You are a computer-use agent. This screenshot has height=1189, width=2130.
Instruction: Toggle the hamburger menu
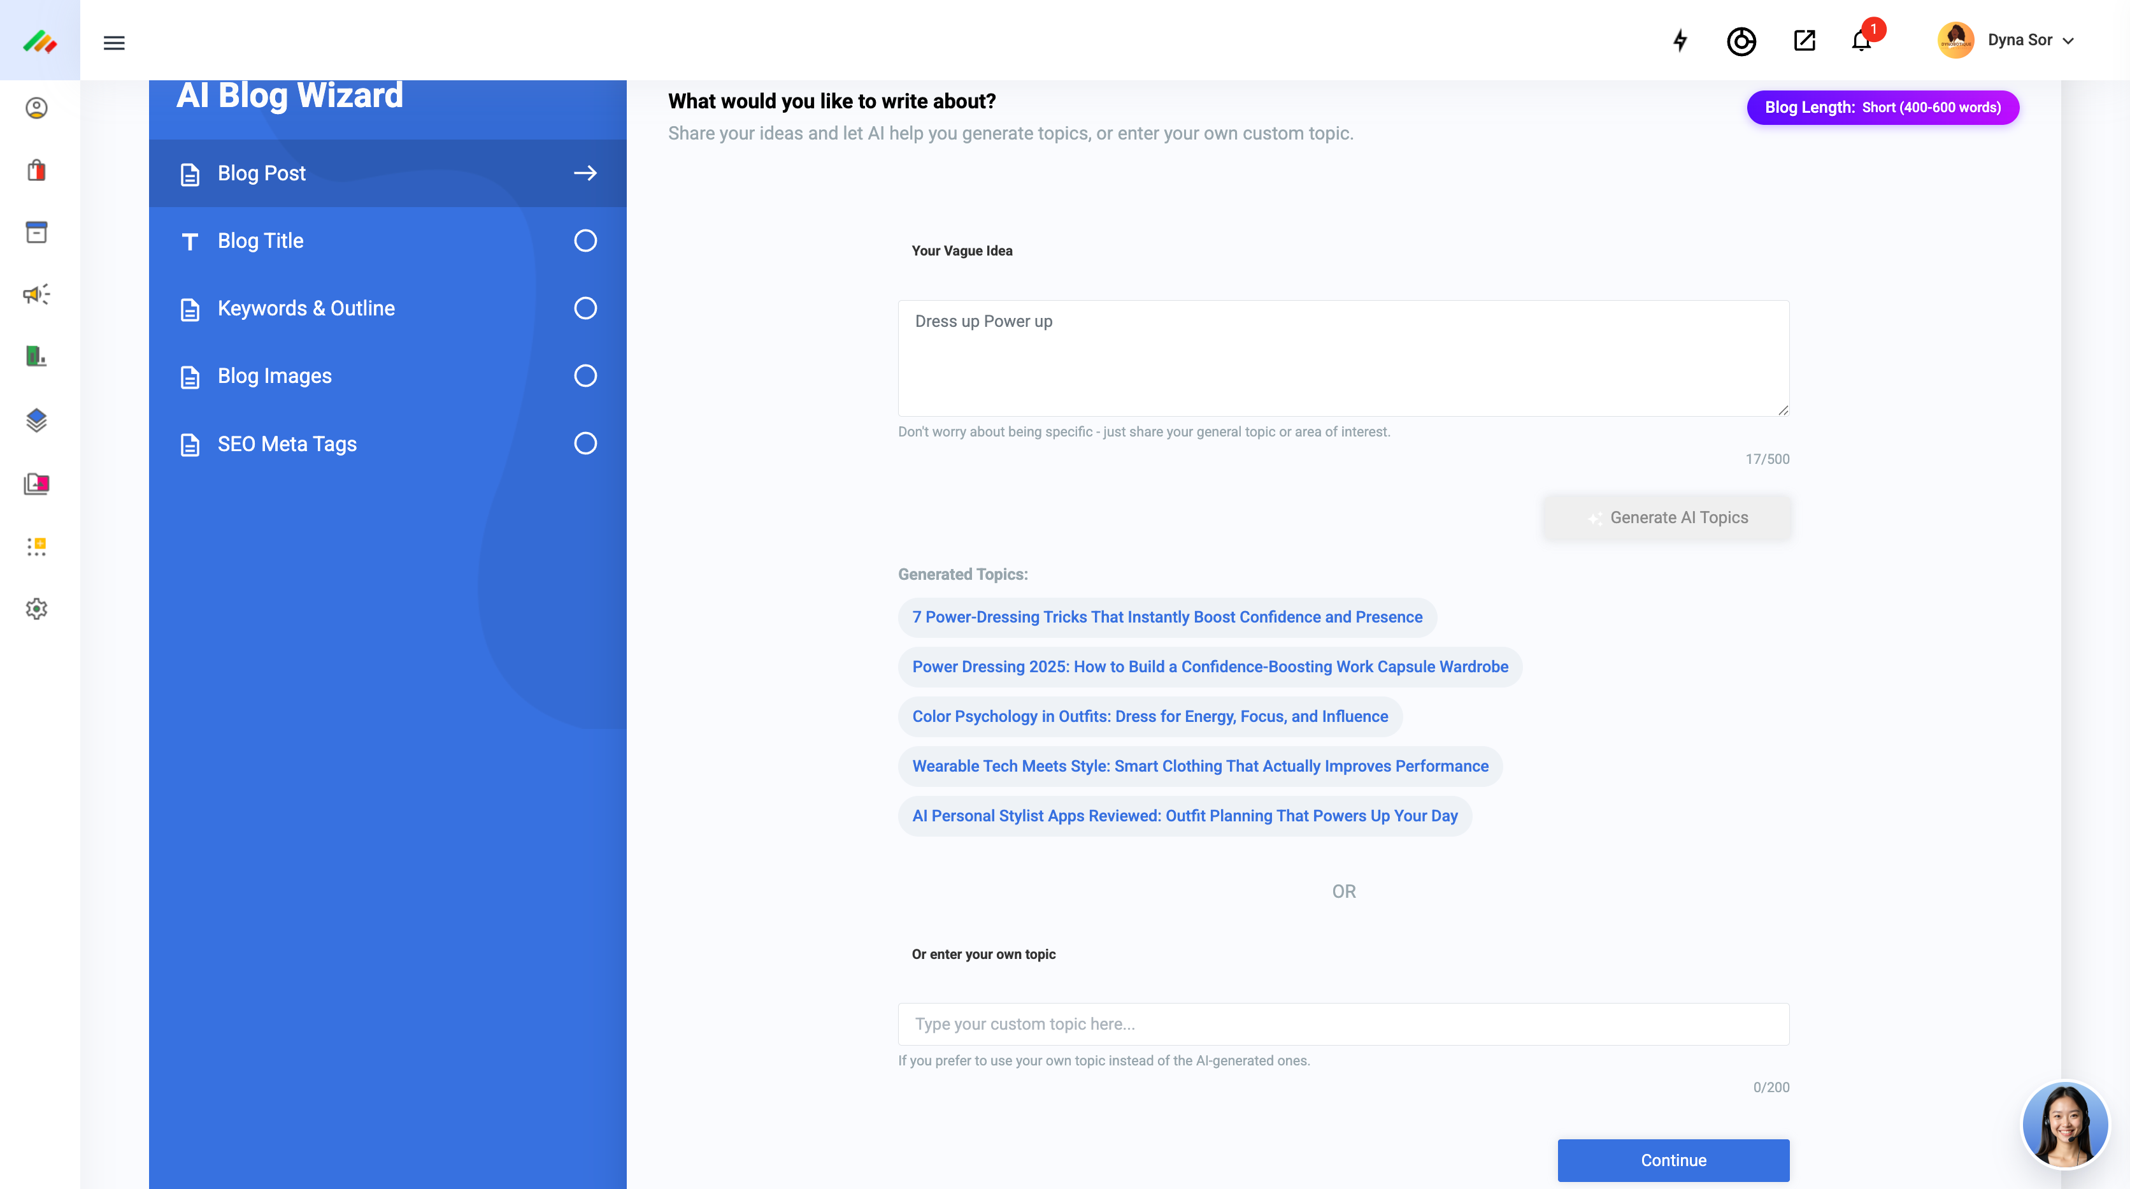click(114, 42)
